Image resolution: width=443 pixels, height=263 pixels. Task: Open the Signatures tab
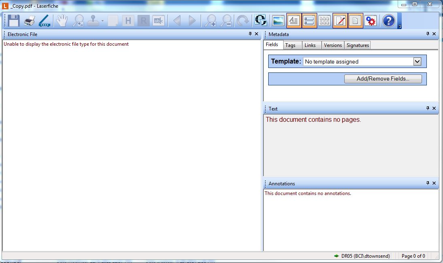pos(358,45)
